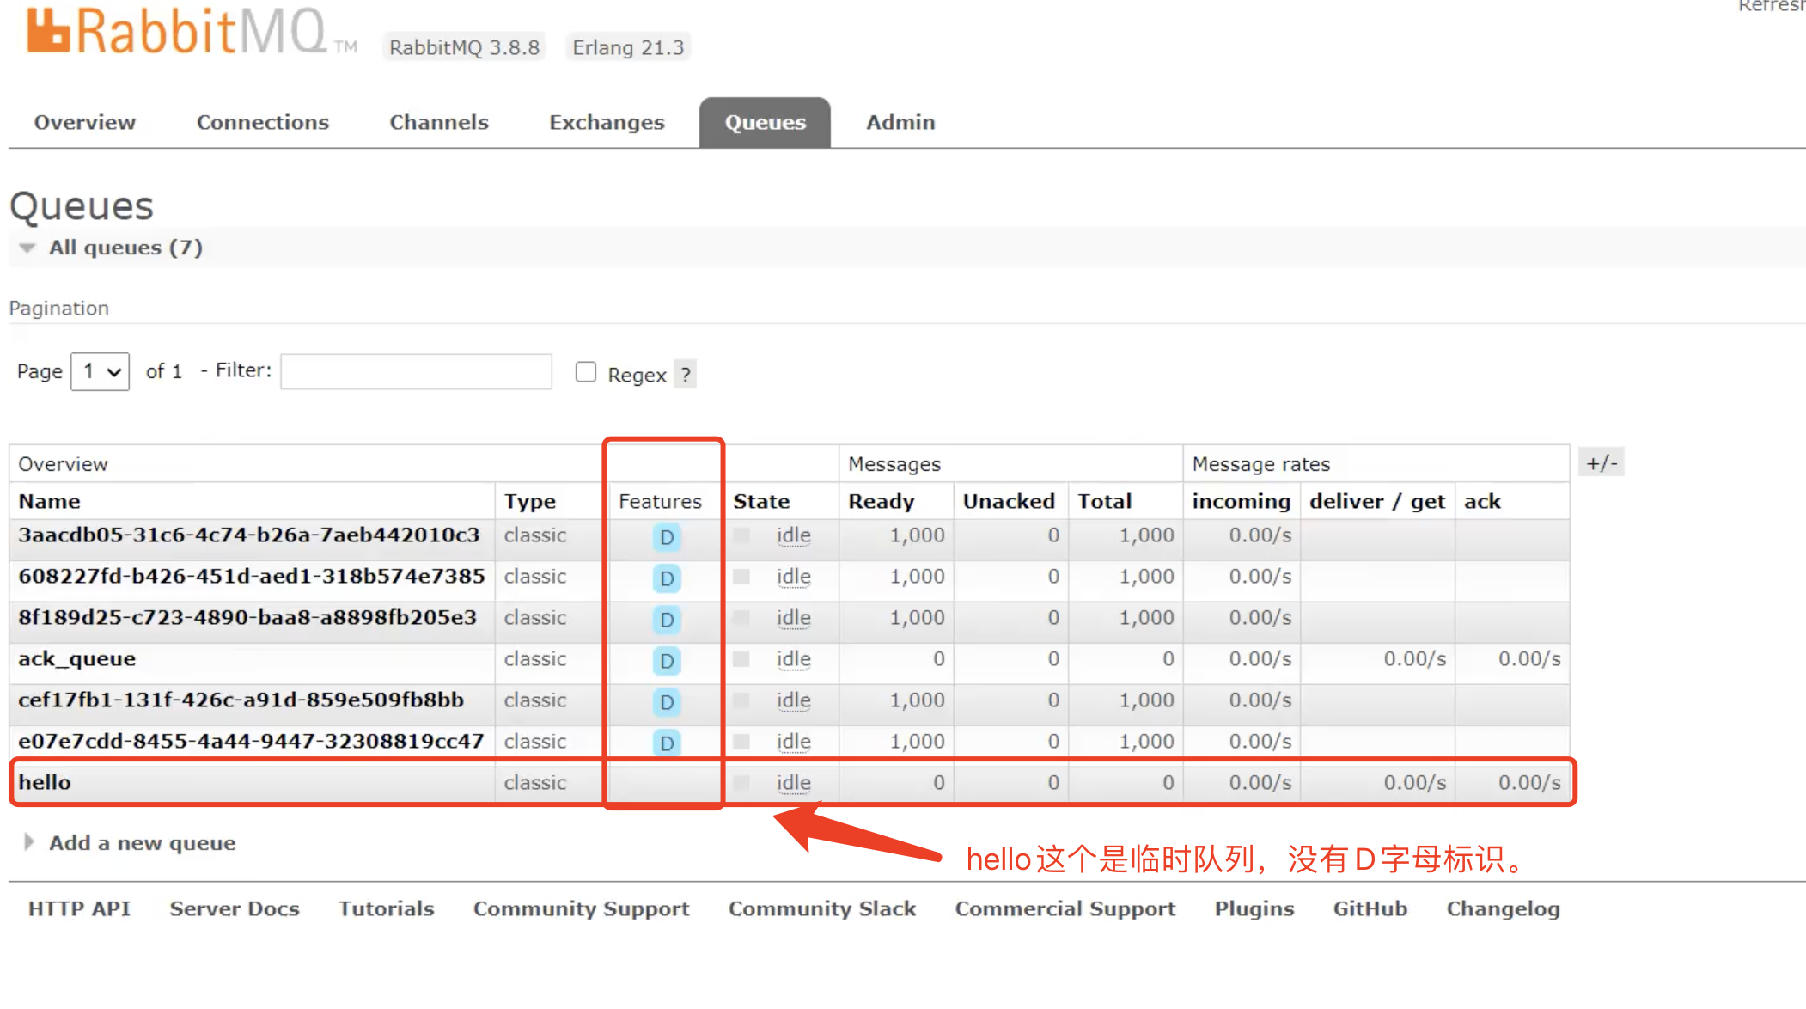Open the Admin tab
Screen dimensions: 1806x1009
pos(900,123)
